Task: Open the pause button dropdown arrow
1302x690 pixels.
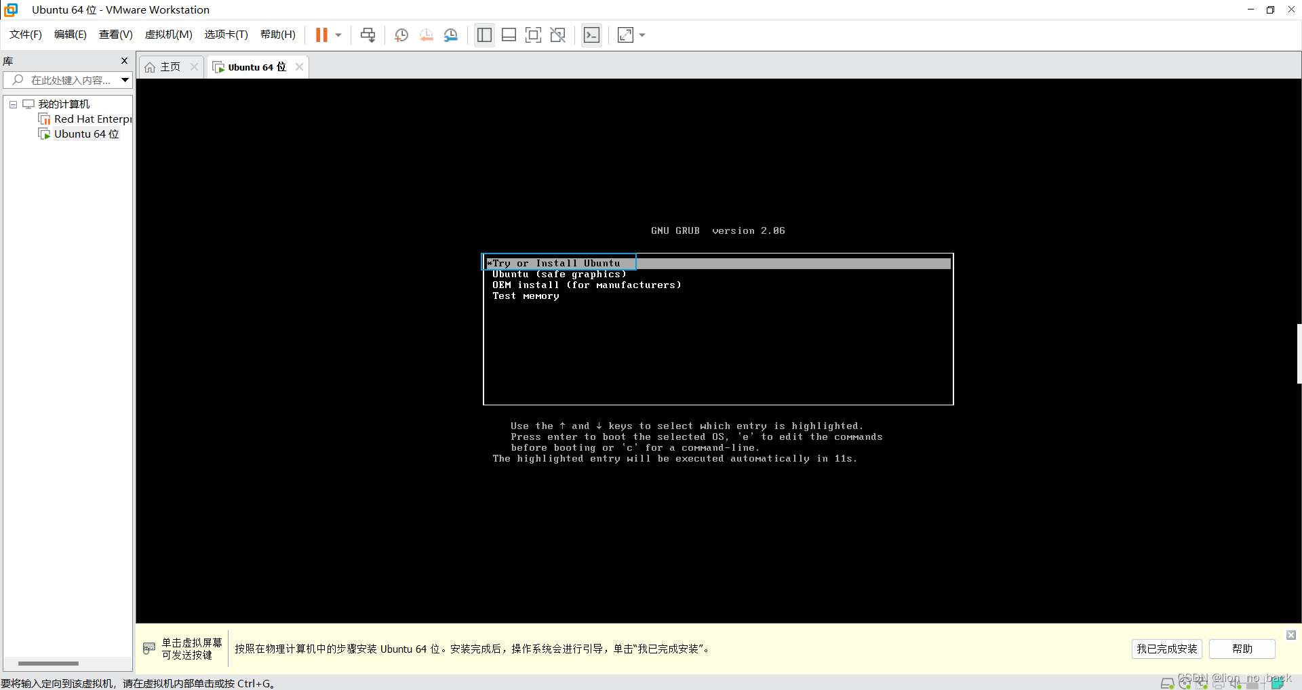Action: [x=337, y=35]
